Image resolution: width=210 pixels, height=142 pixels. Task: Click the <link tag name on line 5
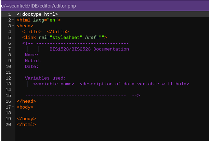(29, 38)
